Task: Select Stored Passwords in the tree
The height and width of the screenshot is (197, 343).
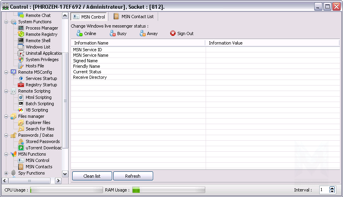Action: 43,141
